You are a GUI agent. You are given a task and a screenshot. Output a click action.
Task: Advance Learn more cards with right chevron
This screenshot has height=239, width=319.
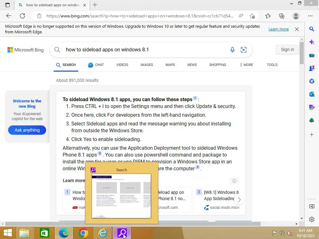[239, 200]
